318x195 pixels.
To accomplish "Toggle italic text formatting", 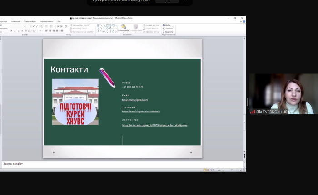I will click(15, 31).
